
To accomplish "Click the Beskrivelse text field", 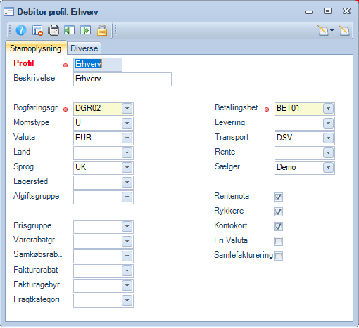I will coord(122,79).
